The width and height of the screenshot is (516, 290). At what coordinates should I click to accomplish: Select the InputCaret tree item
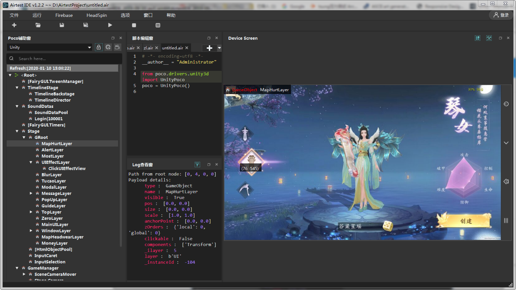46,255
